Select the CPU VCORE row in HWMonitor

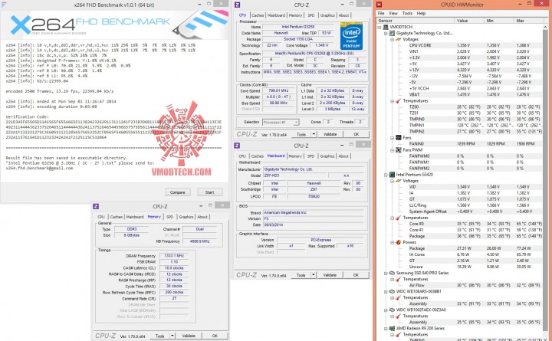[475, 45]
